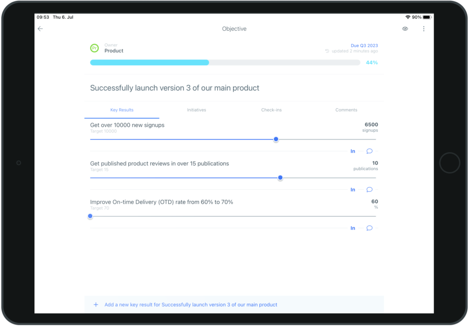Image resolution: width=469 pixels, height=327 pixels.
Task: Click the 'Product' owner name
Action: click(114, 50)
